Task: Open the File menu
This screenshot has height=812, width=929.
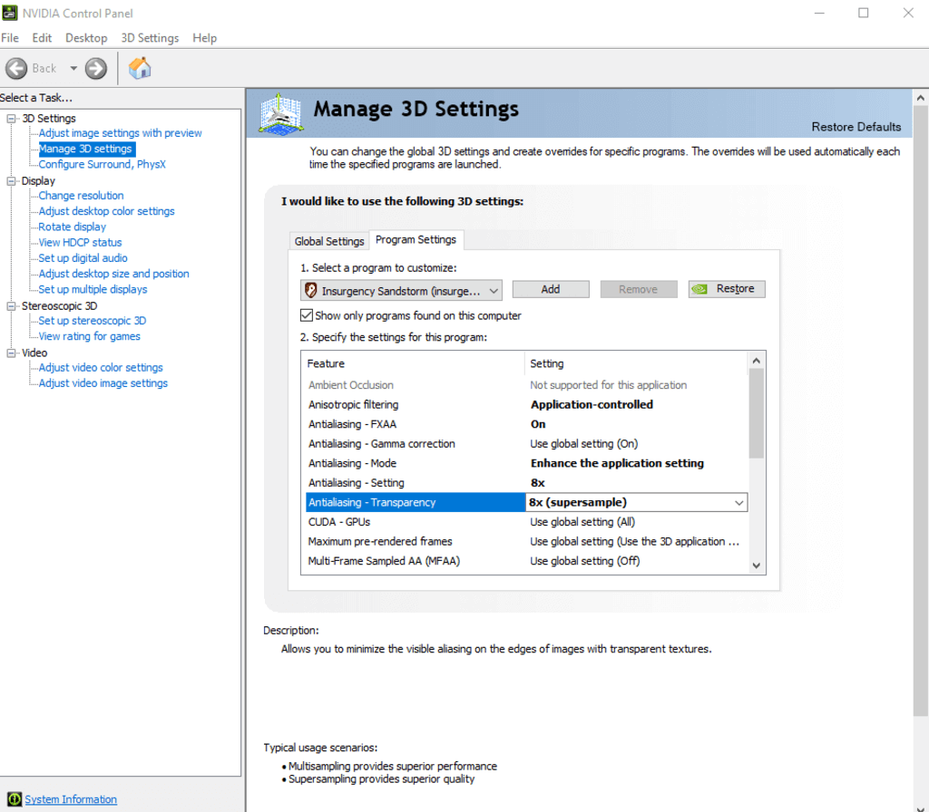Action: [9, 38]
